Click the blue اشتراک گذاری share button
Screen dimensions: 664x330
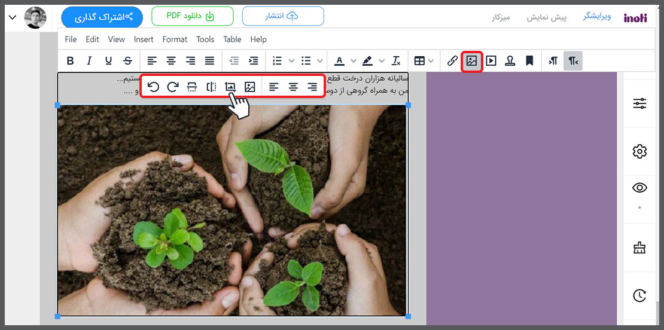click(x=102, y=17)
